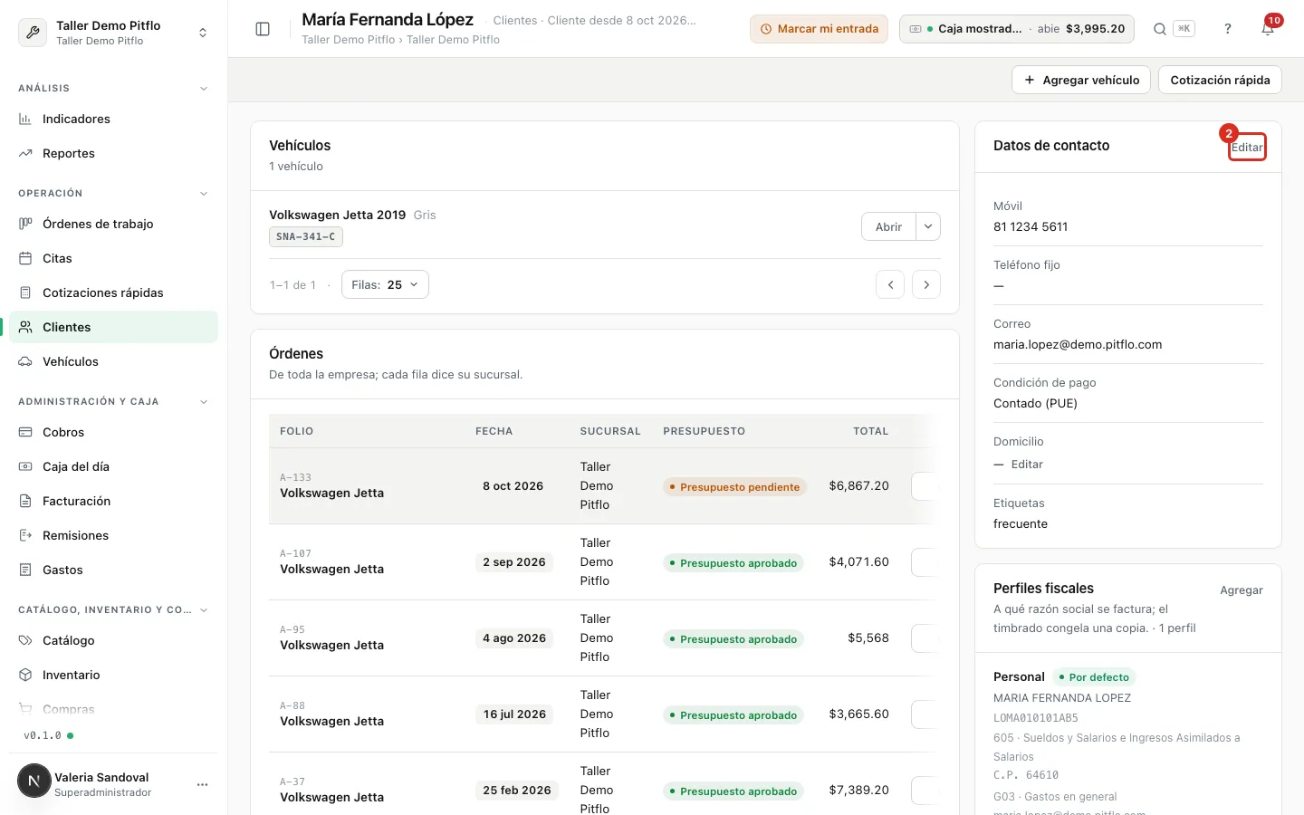The width and height of the screenshot is (1304, 815).
Task: Click Agregar in Perfiles fiscales
Action: click(x=1242, y=590)
